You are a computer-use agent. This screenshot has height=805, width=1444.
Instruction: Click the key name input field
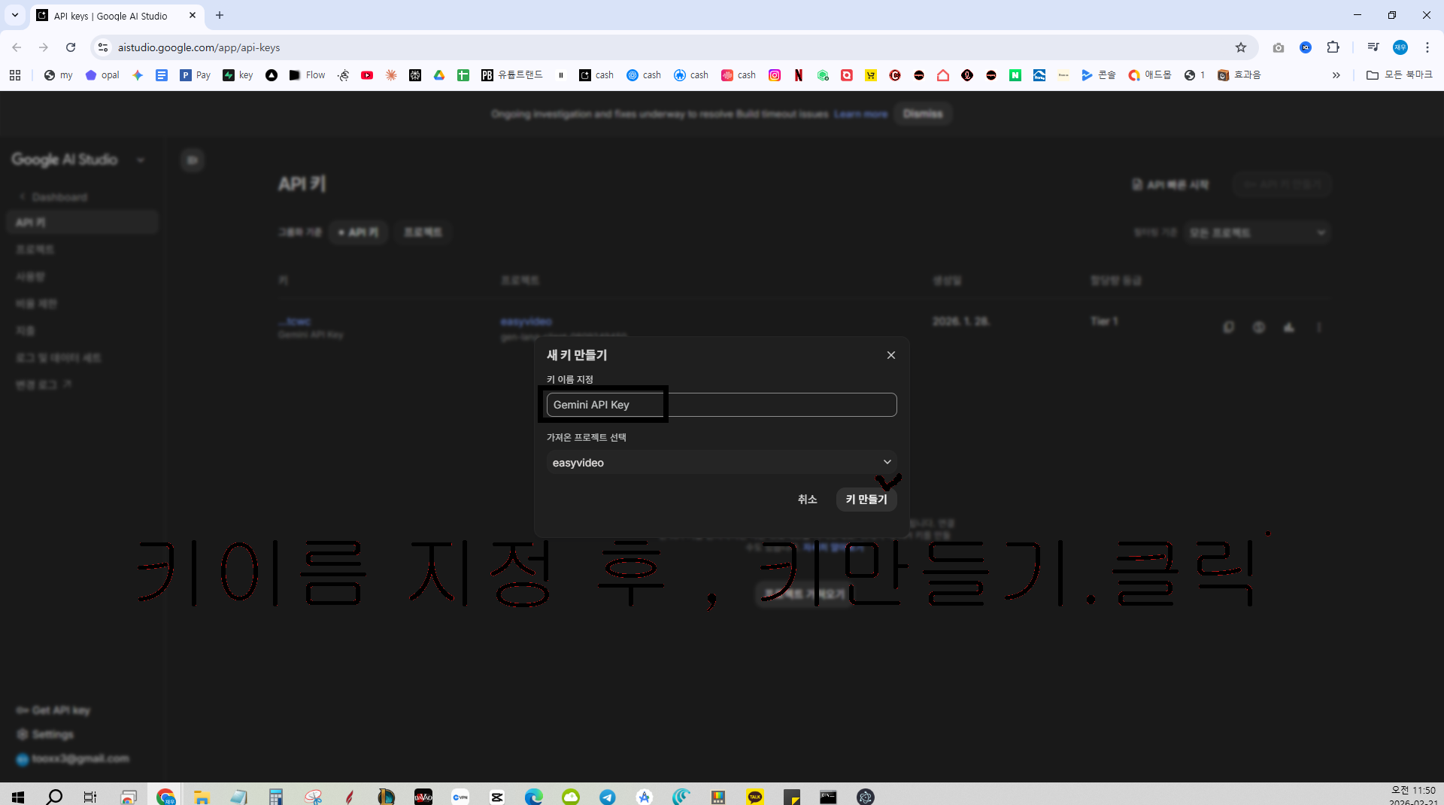[721, 405]
